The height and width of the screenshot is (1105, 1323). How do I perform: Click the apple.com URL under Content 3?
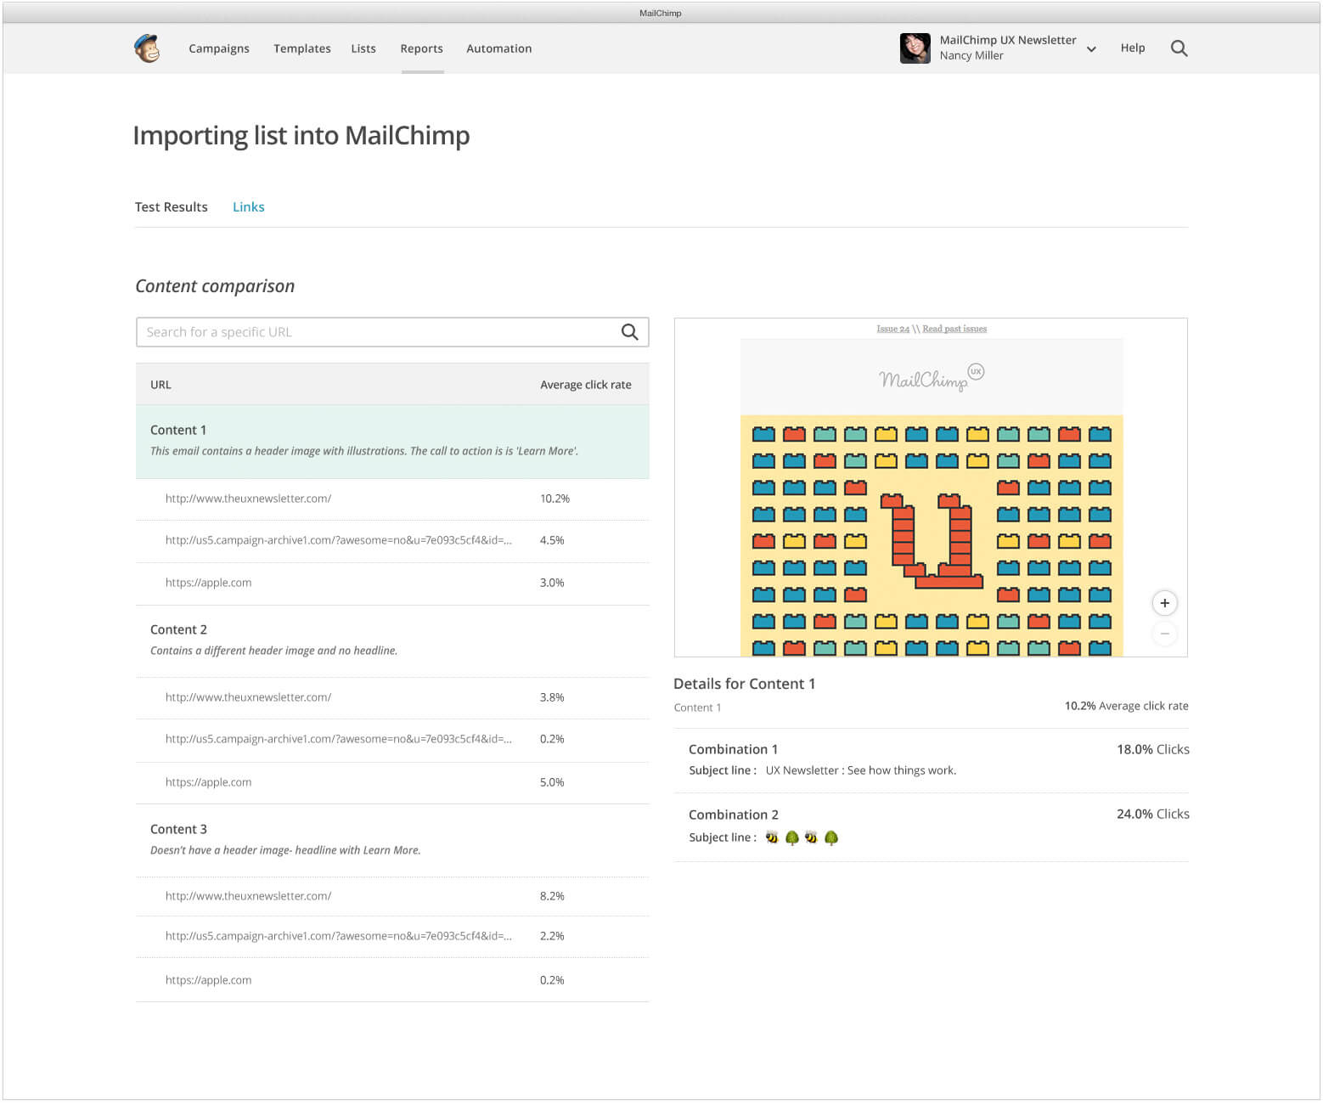pos(208,980)
